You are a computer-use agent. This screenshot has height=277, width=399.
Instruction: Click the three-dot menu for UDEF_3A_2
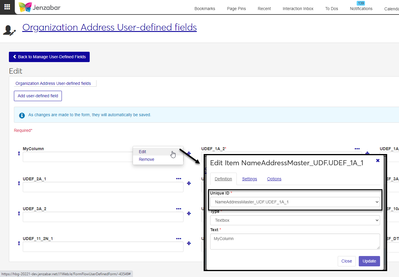(178, 209)
